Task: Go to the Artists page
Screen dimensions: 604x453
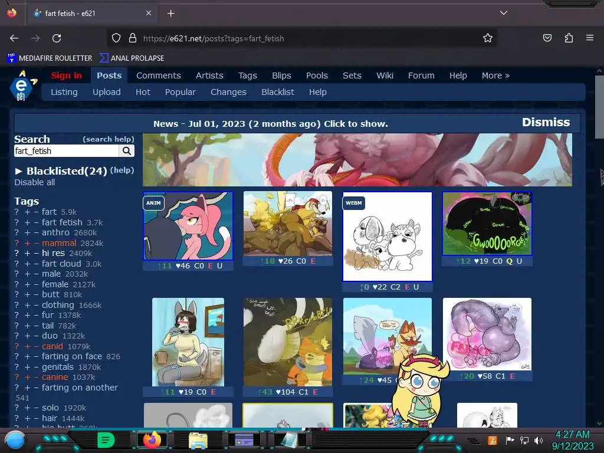Action: [x=209, y=75]
